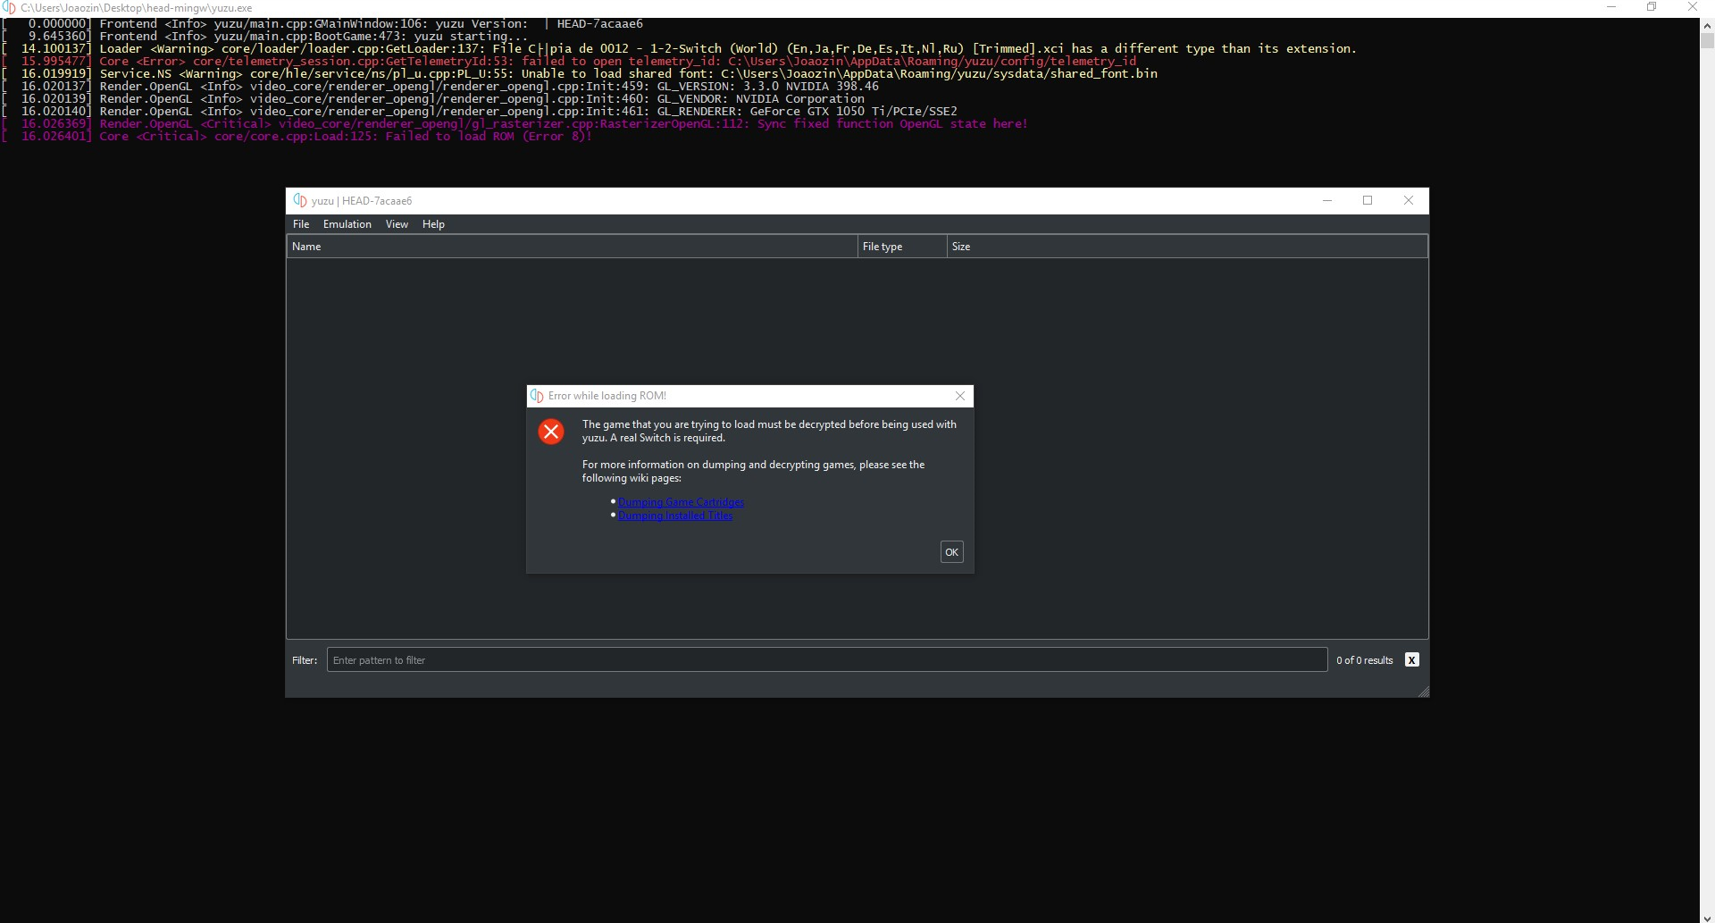Click the scrollbar up arrow icon

click(1706, 25)
